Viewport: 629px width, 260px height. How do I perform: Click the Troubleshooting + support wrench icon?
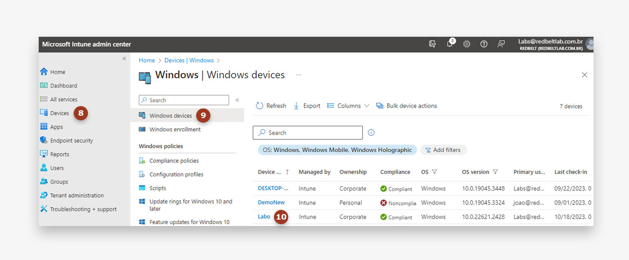pyautogui.click(x=44, y=209)
